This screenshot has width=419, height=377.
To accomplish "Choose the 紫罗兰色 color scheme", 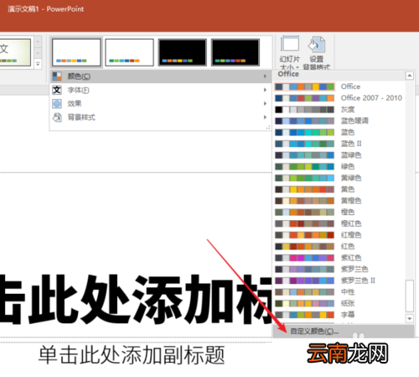I will 339,270.
